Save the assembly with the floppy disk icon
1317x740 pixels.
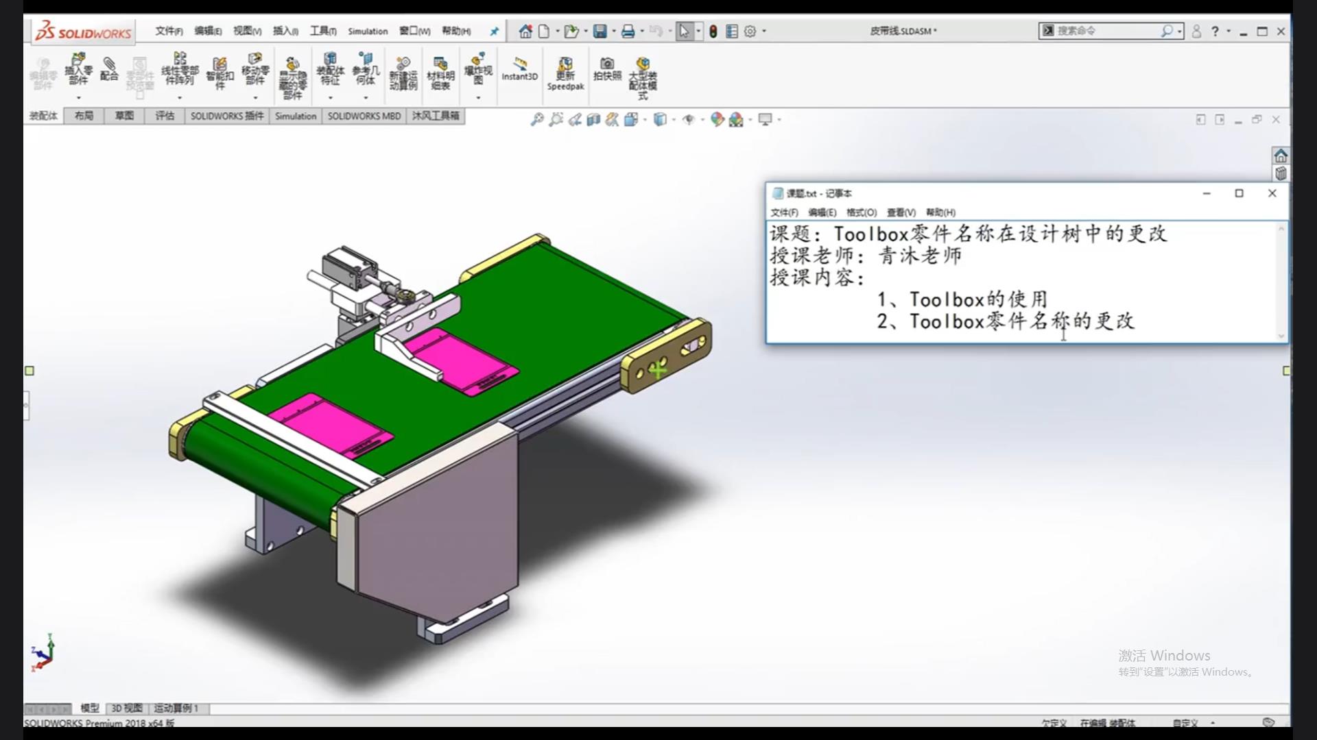(x=600, y=32)
